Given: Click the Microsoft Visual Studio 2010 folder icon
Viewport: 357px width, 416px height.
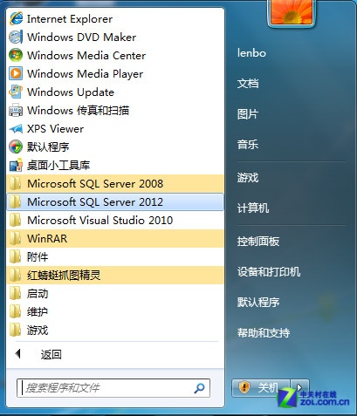Looking at the screenshot, I should click(15, 220).
